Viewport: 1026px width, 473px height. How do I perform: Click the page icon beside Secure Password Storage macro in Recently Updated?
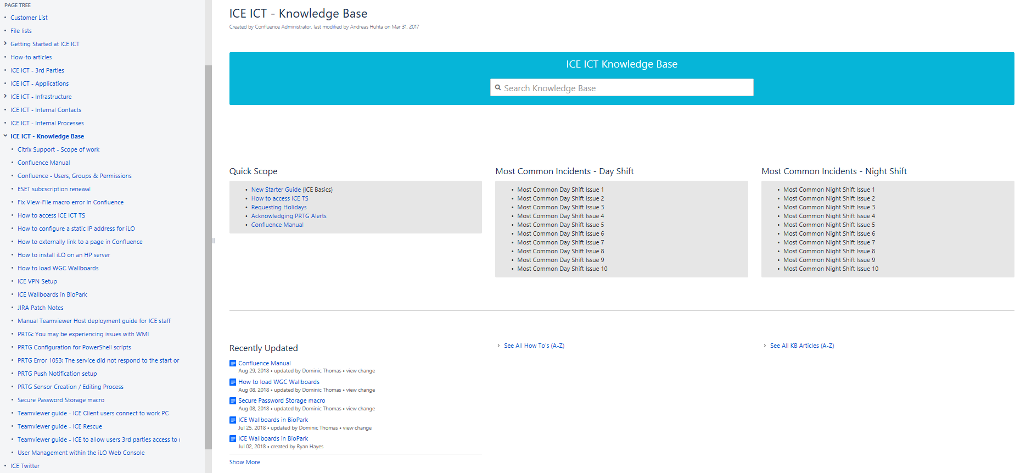[233, 400]
